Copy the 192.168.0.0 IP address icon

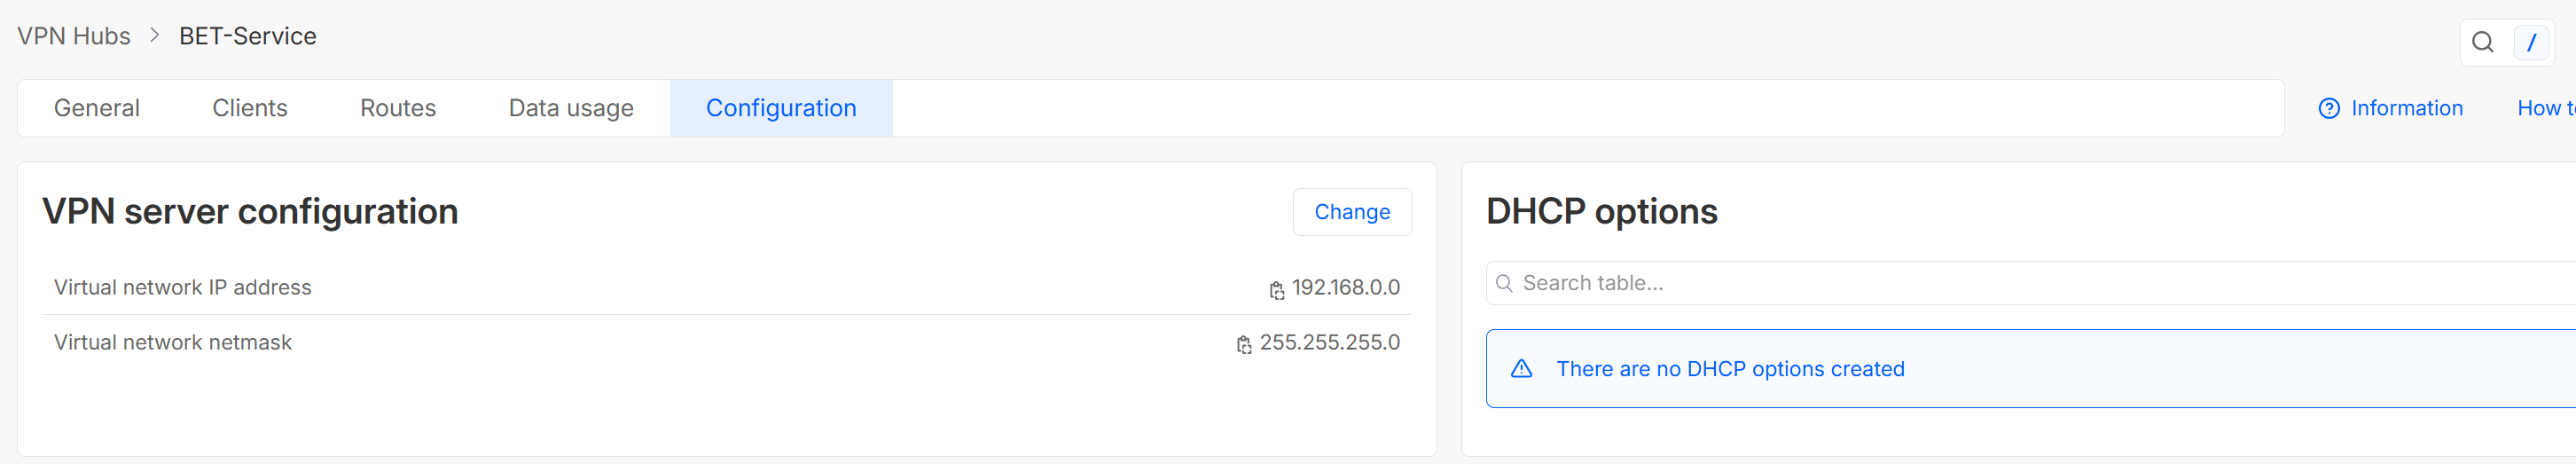[1277, 291]
